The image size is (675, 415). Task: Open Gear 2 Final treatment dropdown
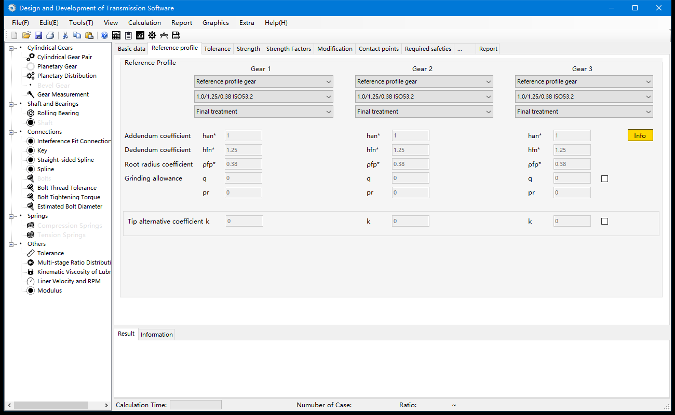tap(424, 112)
